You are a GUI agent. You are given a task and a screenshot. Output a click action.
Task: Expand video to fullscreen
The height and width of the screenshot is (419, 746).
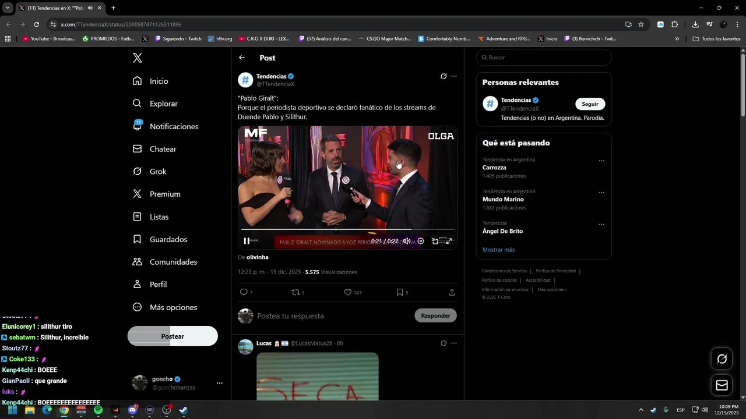tap(449, 241)
